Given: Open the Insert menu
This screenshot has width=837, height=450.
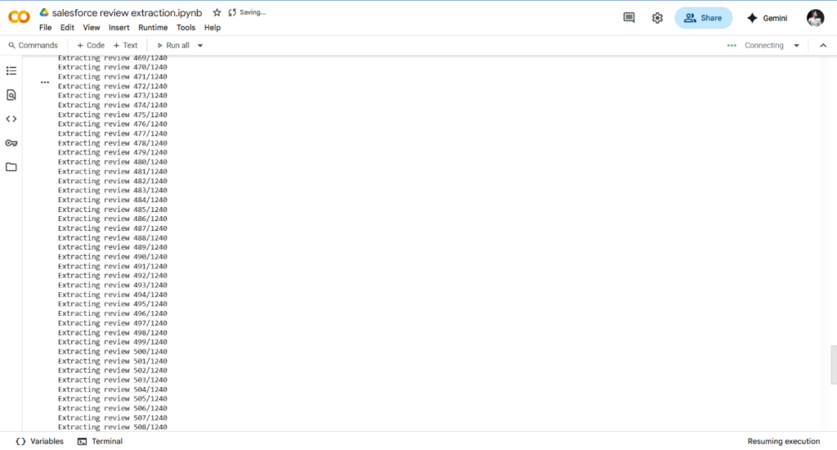Looking at the screenshot, I should click(119, 28).
